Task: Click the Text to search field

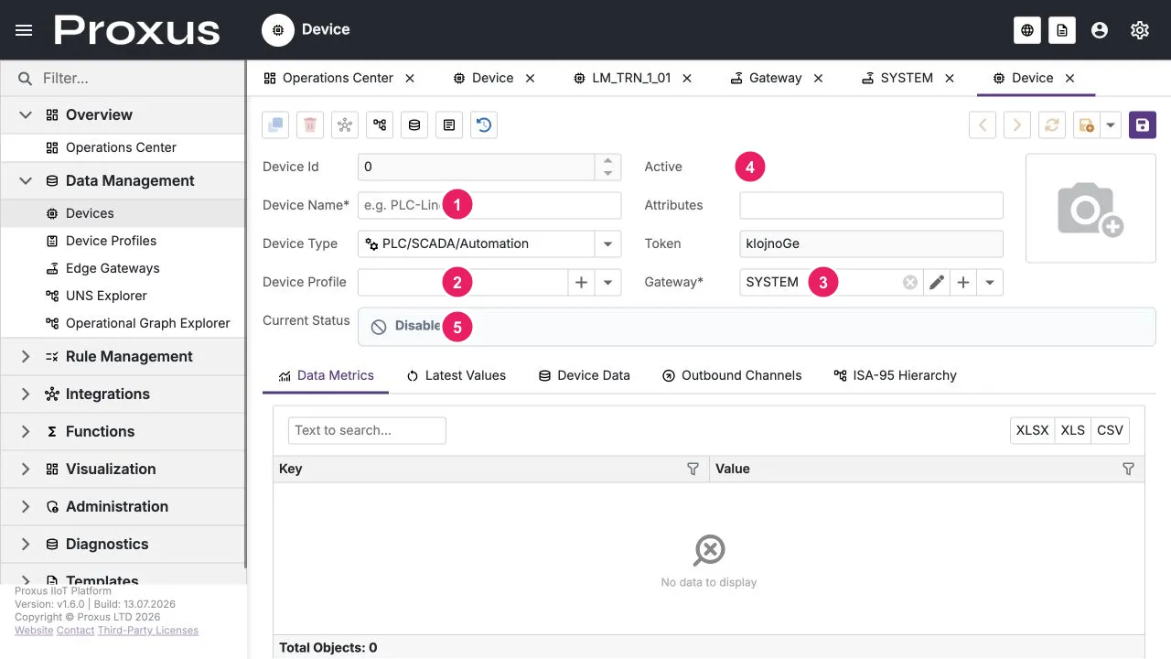Action: (367, 430)
